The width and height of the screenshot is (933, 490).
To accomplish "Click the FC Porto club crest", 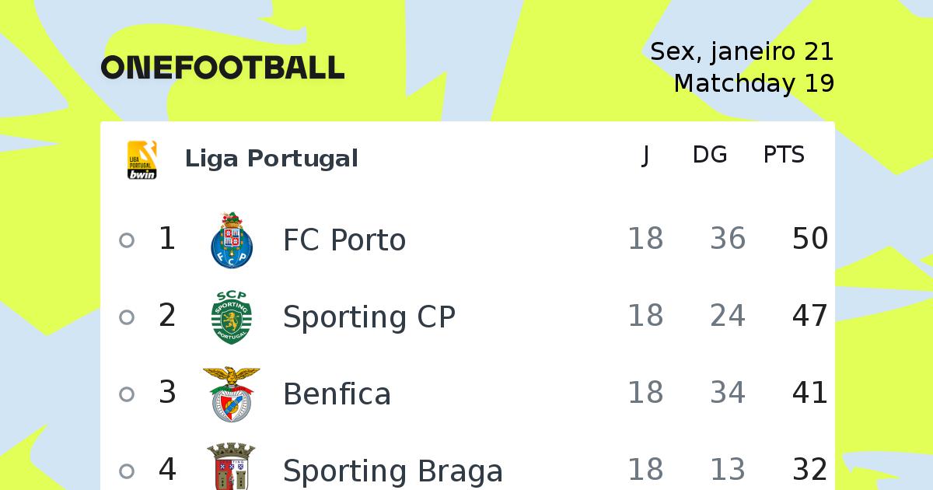I will click(231, 240).
